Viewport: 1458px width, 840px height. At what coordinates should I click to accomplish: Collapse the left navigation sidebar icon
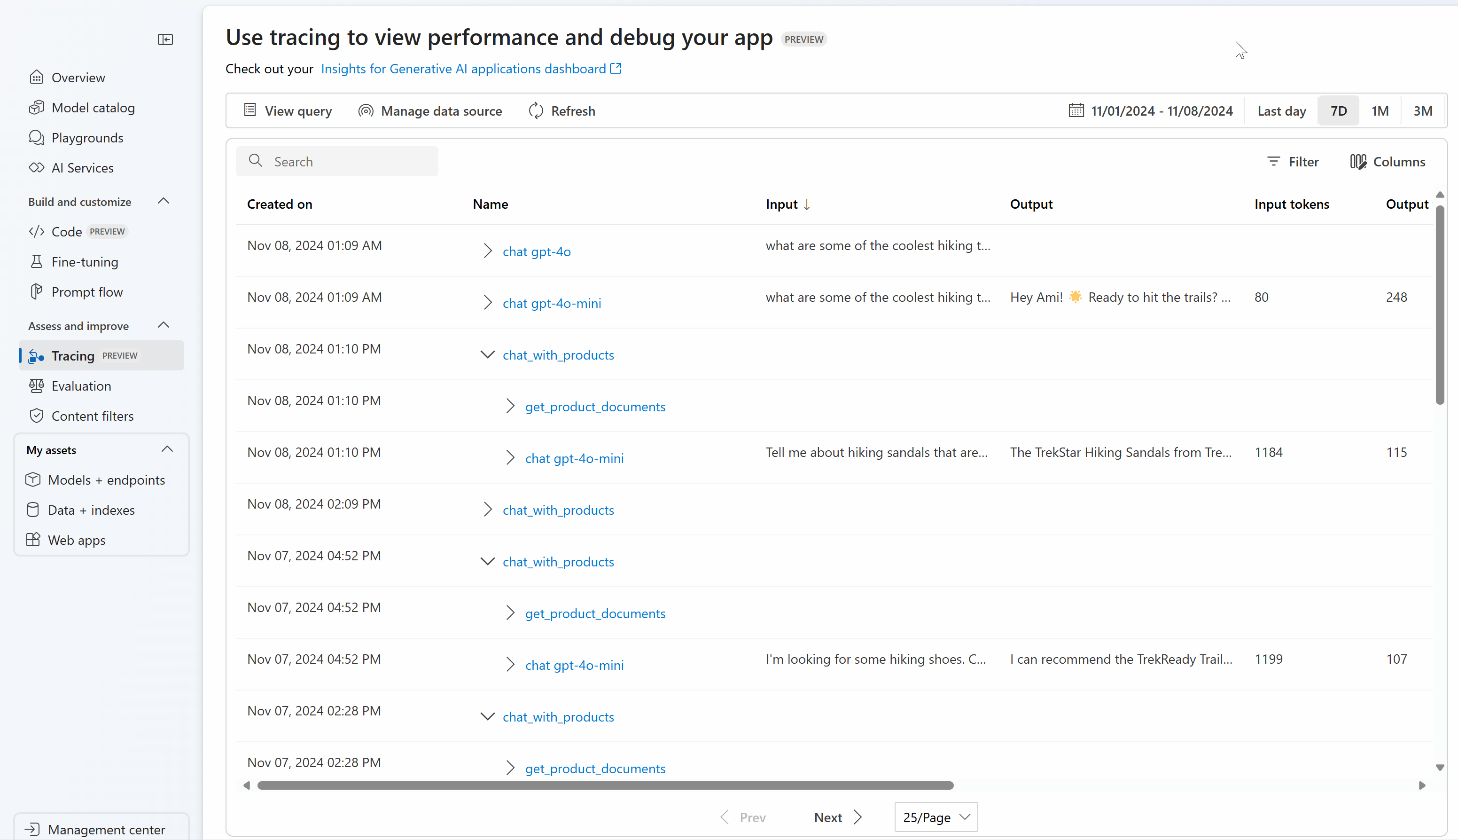click(165, 39)
